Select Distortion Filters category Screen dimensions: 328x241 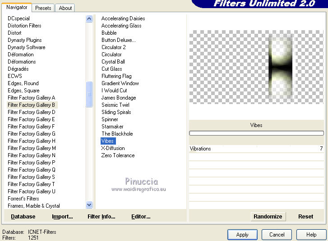24,26
